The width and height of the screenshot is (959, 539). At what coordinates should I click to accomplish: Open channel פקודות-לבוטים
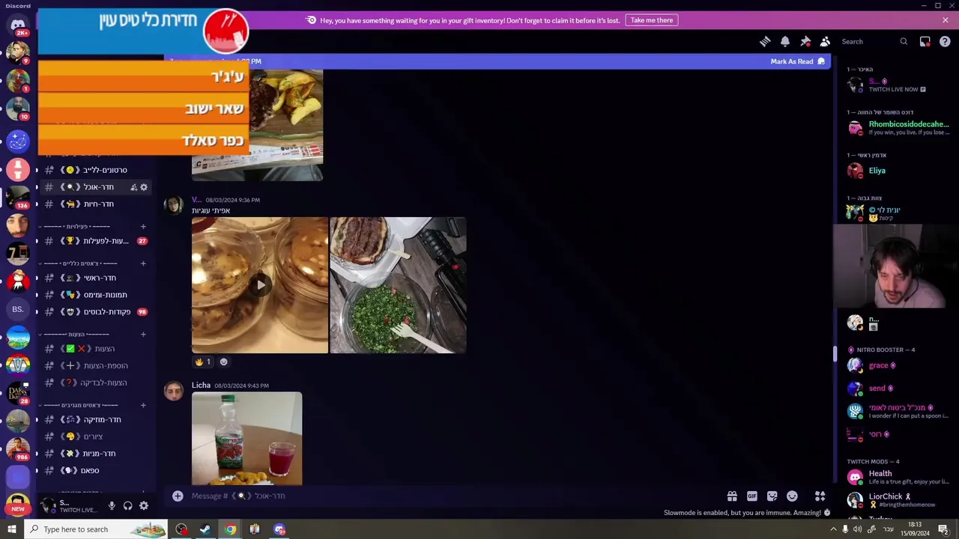pyautogui.click(x=95, y=311)
